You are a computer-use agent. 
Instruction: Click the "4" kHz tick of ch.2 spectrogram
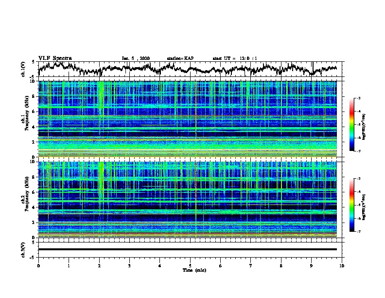(34, 207)
